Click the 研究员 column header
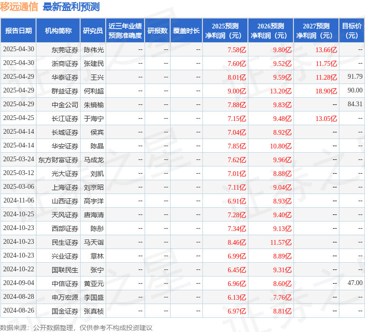The image size is (365, 332). pos(93,31)
